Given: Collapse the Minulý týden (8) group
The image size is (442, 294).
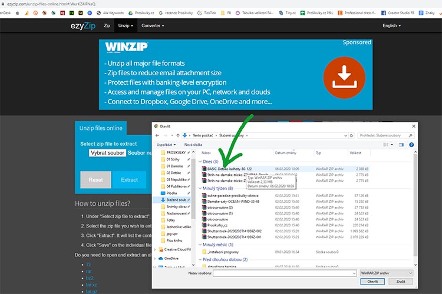Looking at the screenshot, I should pos(200,188).
